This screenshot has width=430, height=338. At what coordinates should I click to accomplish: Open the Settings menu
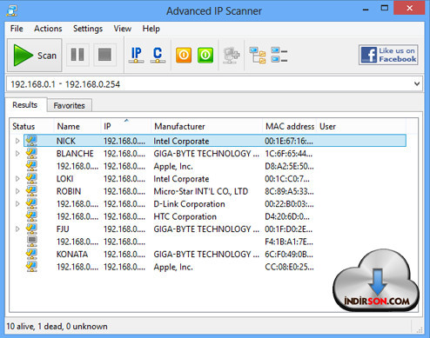[x=88, y=29]
